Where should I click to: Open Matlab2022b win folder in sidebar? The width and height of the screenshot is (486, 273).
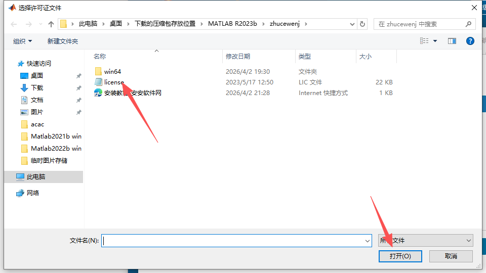(x=56, y=149)
